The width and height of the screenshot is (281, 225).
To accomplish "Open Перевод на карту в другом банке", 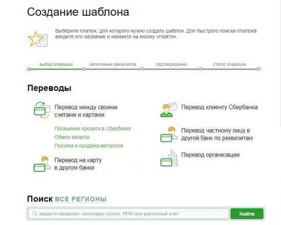I will coord(78,164).
